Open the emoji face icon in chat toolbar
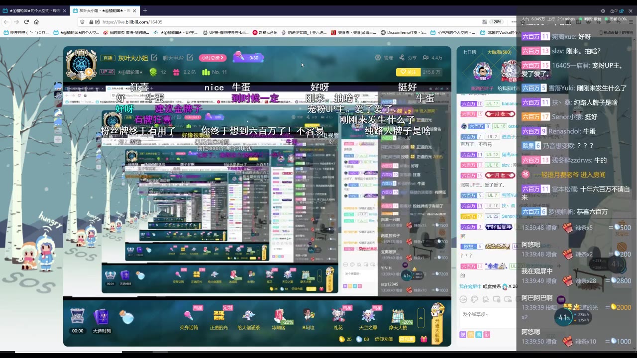 point(463,299)
